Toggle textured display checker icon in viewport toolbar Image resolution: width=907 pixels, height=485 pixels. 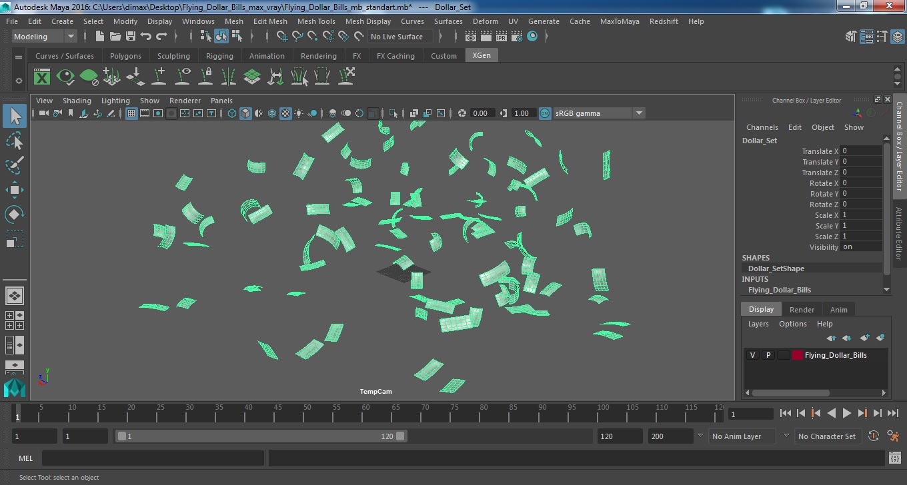tap(285, 113)
